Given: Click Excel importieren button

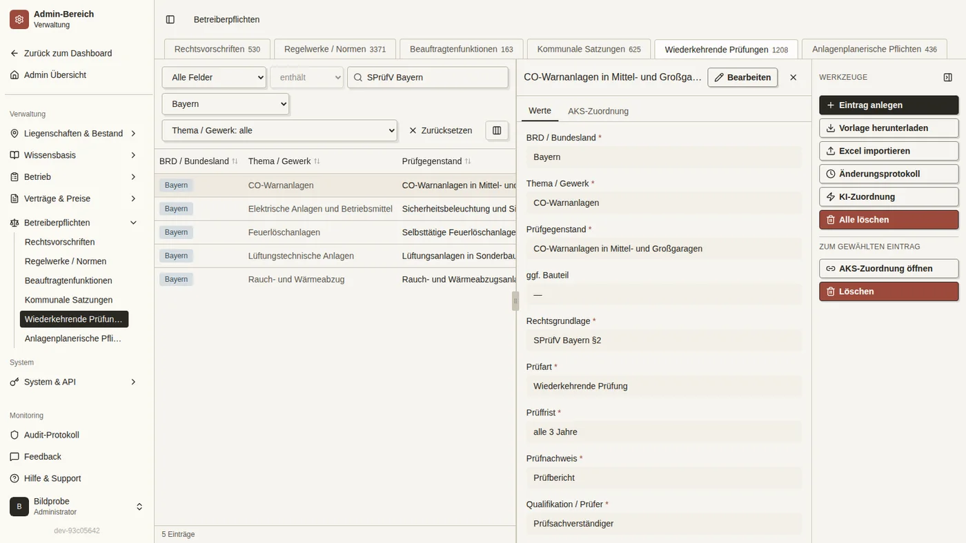Looking at the screenshot, I should 889,151.
